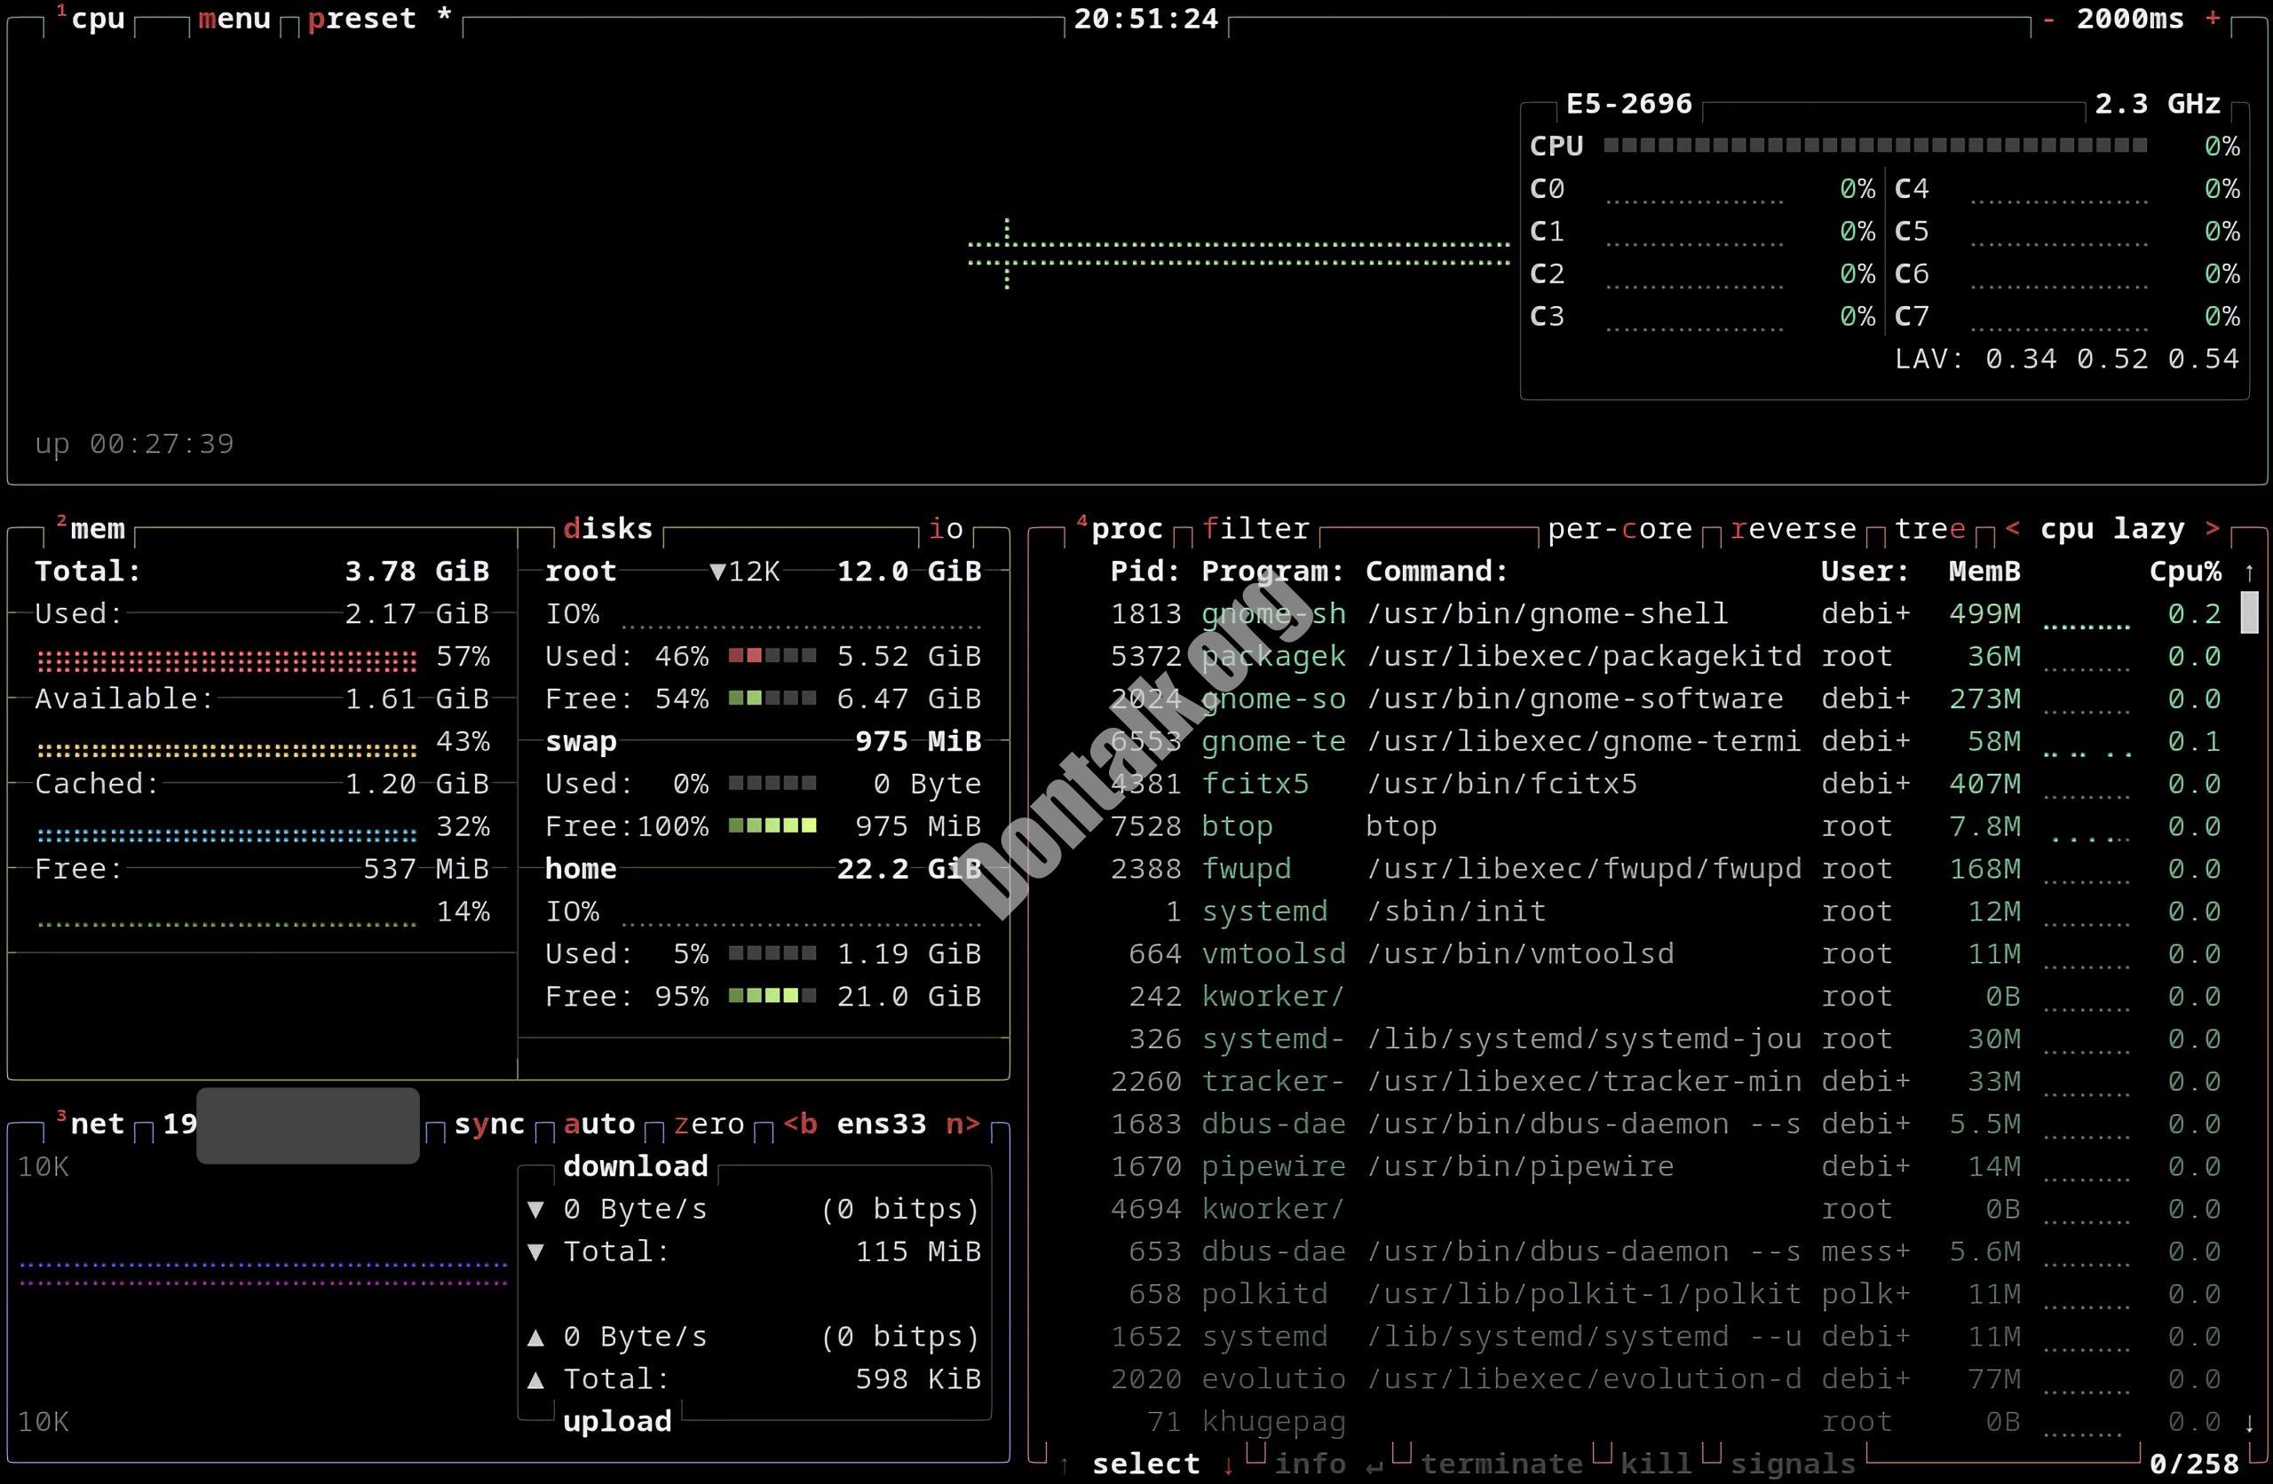The image size is (2273, 1484).
Task: Select the gnome-shell process row
Action: tap(1548, 614)
